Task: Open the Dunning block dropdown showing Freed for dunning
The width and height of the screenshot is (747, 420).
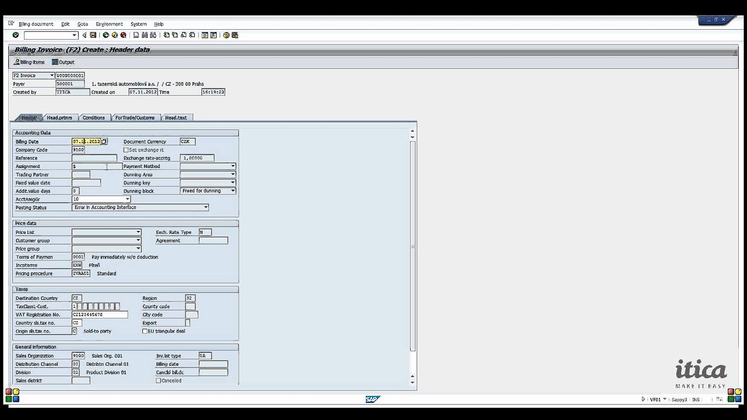Action: [233, 191]
